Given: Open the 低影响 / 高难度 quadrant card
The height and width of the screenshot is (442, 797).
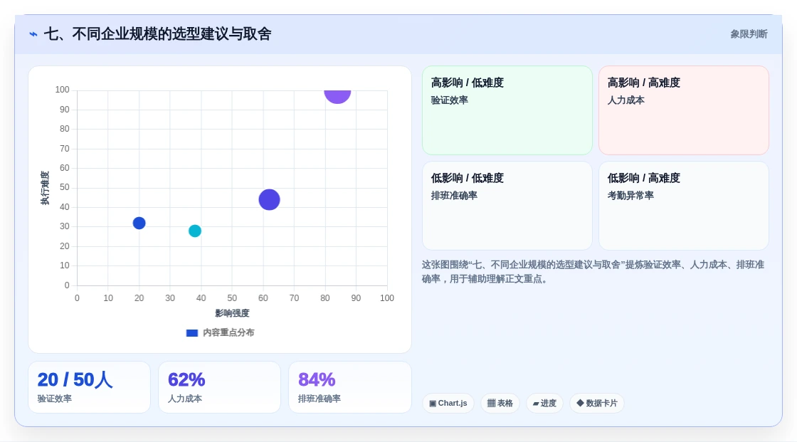Looking at the screenshot, I should pyautogui.click(x=684, y=206).
